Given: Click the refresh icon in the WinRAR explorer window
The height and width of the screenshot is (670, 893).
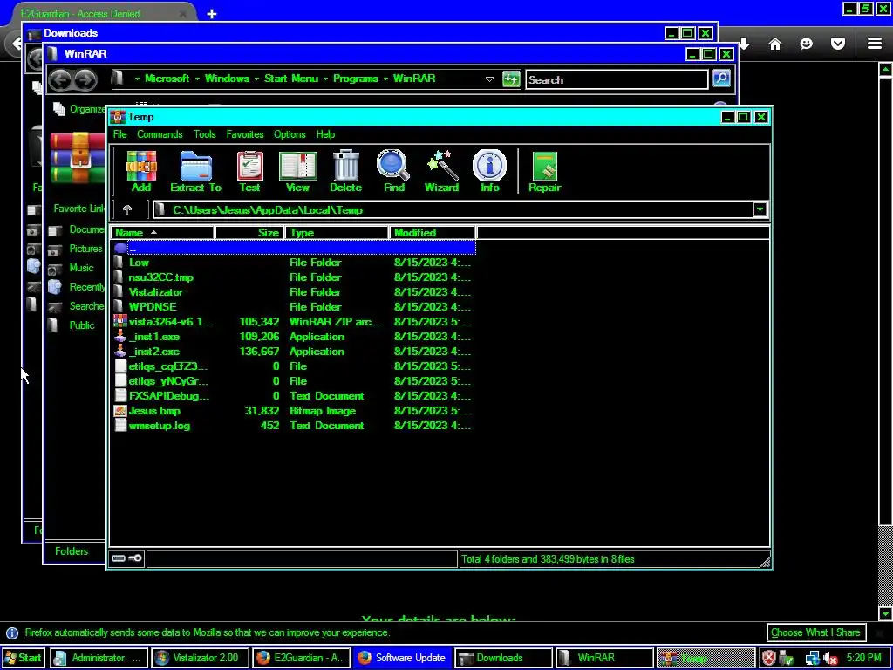Looking at the screenshot, I should pyautogui.click(x=511, y=79).
